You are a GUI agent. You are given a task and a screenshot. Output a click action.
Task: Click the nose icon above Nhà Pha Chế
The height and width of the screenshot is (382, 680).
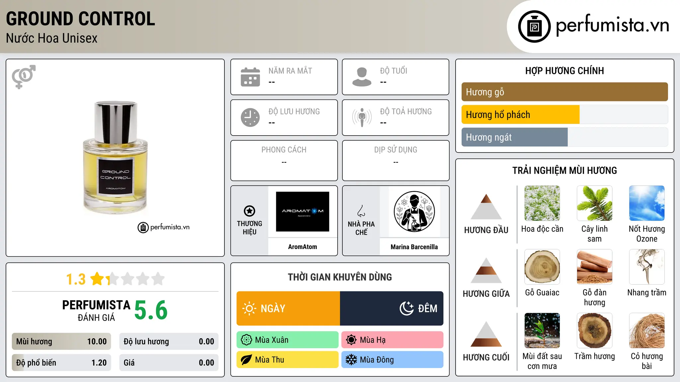(x=361, y=211)
